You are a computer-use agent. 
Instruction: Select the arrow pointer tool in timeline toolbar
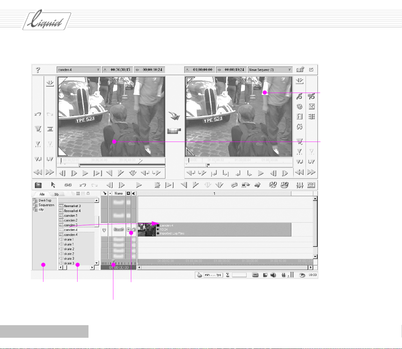[53, 185]
